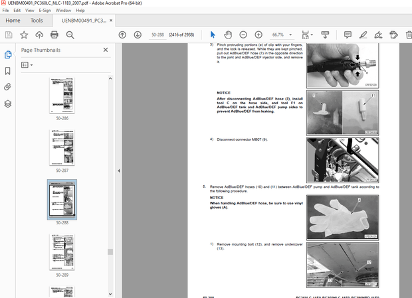This screenshot has width=412, height=298.
Task: Zoom in with the plus button
Action: click(x=258, y=35)
